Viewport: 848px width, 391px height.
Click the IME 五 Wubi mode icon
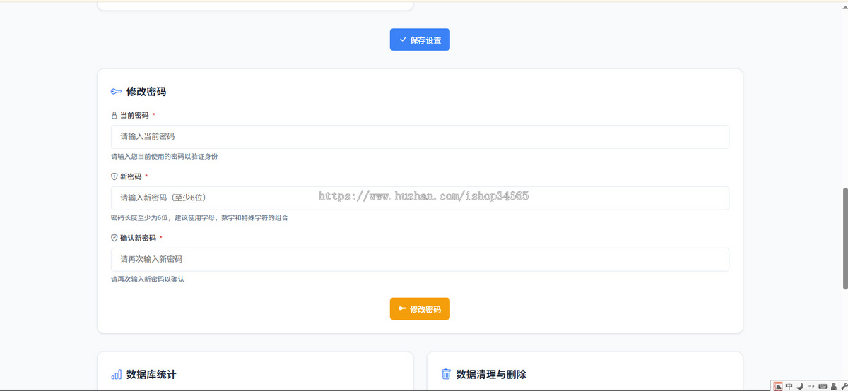point(778,386)
